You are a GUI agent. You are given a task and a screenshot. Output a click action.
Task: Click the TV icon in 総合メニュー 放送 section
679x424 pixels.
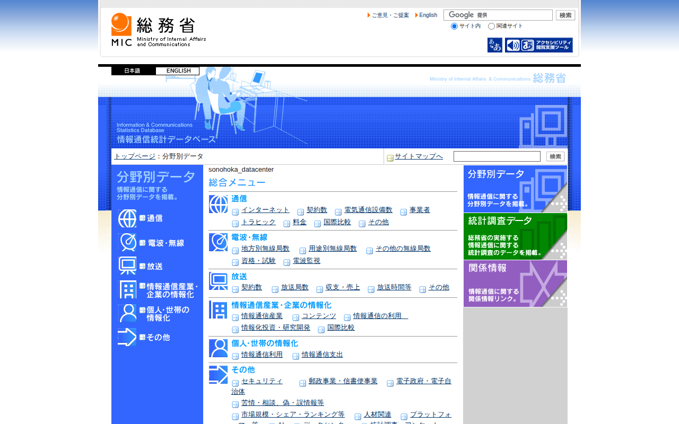tap(219, 281)
